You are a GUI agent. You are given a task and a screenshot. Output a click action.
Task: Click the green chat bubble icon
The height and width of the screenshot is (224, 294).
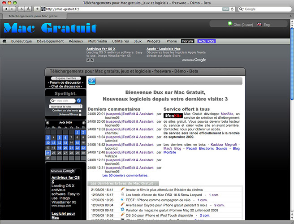[230, 24]
